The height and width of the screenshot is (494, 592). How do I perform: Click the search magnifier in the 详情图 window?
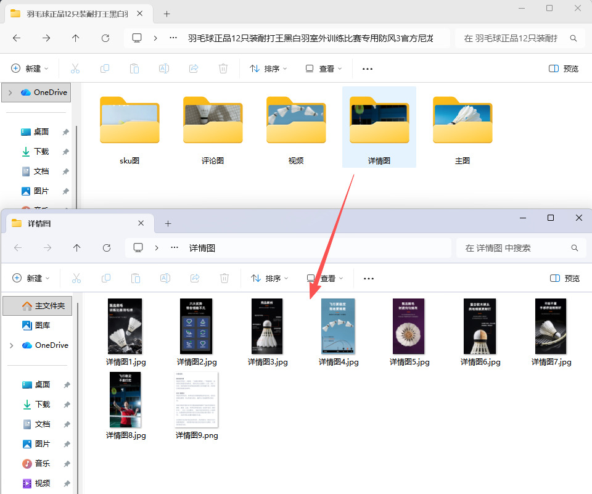pyautogui.click(x=574, y=248)
